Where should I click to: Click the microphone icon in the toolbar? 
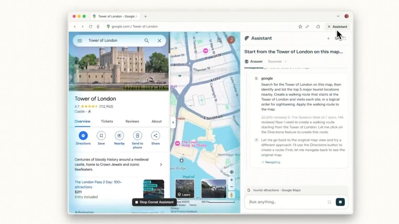98,27
